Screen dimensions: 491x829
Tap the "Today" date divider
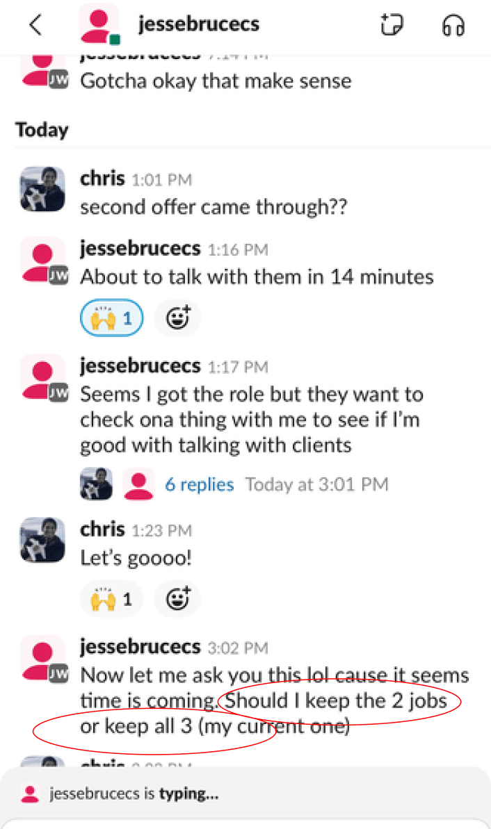point(42,130)
